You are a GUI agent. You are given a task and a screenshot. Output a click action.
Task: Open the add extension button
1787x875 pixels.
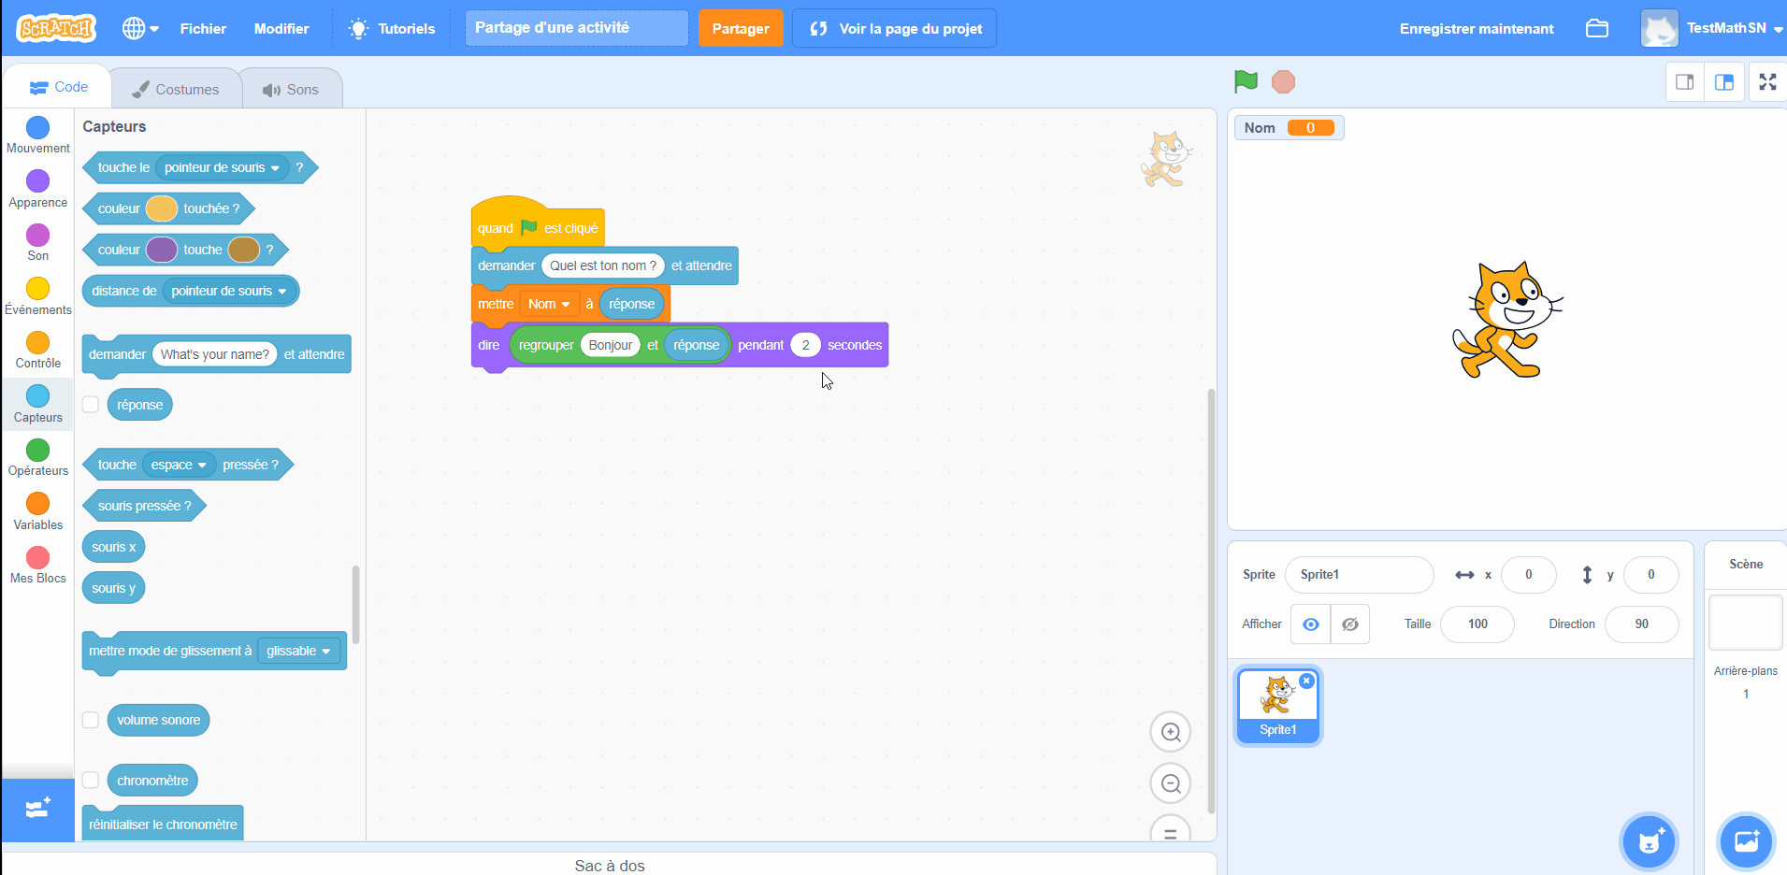37,809
